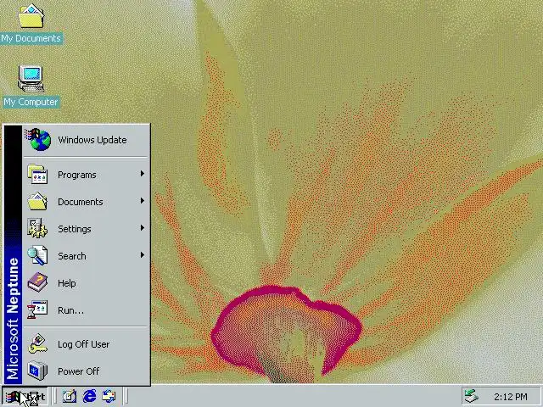The width and height of the screenshot is (543, 407).
Task: Click the My Documents label text
Action: point(31,38)
